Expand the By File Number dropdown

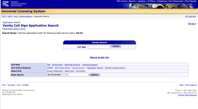point(57,75)
